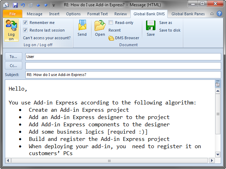
Task: Open the Help question mark icon
Action: [219, 14]
